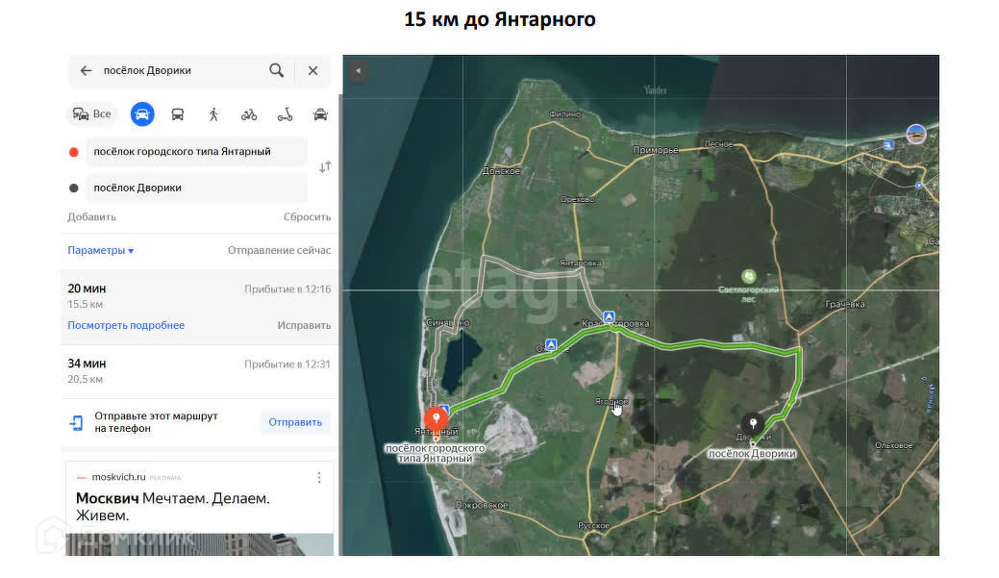Select the 34 мин alternative route
This screenshot has width=999, height=578.
pos(198,370)
